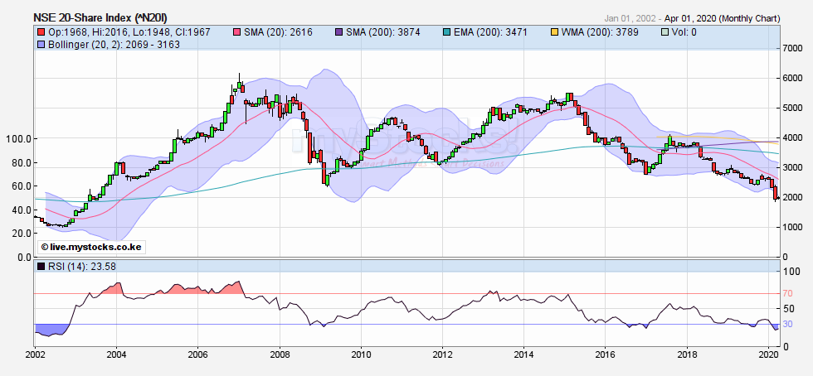Click the pink SMA (20) legend square
The height and width of the screenshot is (376, 813).
(235, 32)
